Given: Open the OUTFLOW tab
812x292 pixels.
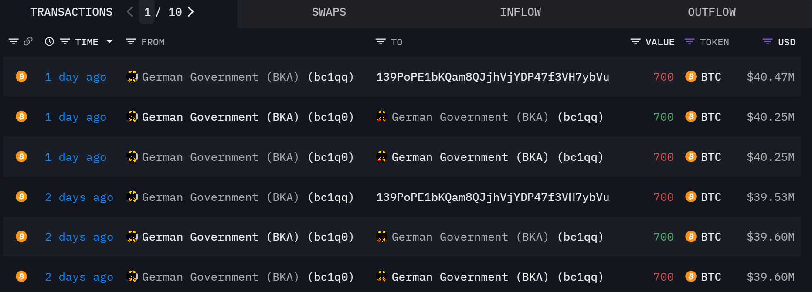Looking at the screenshot, I should [x=712, y=12].
